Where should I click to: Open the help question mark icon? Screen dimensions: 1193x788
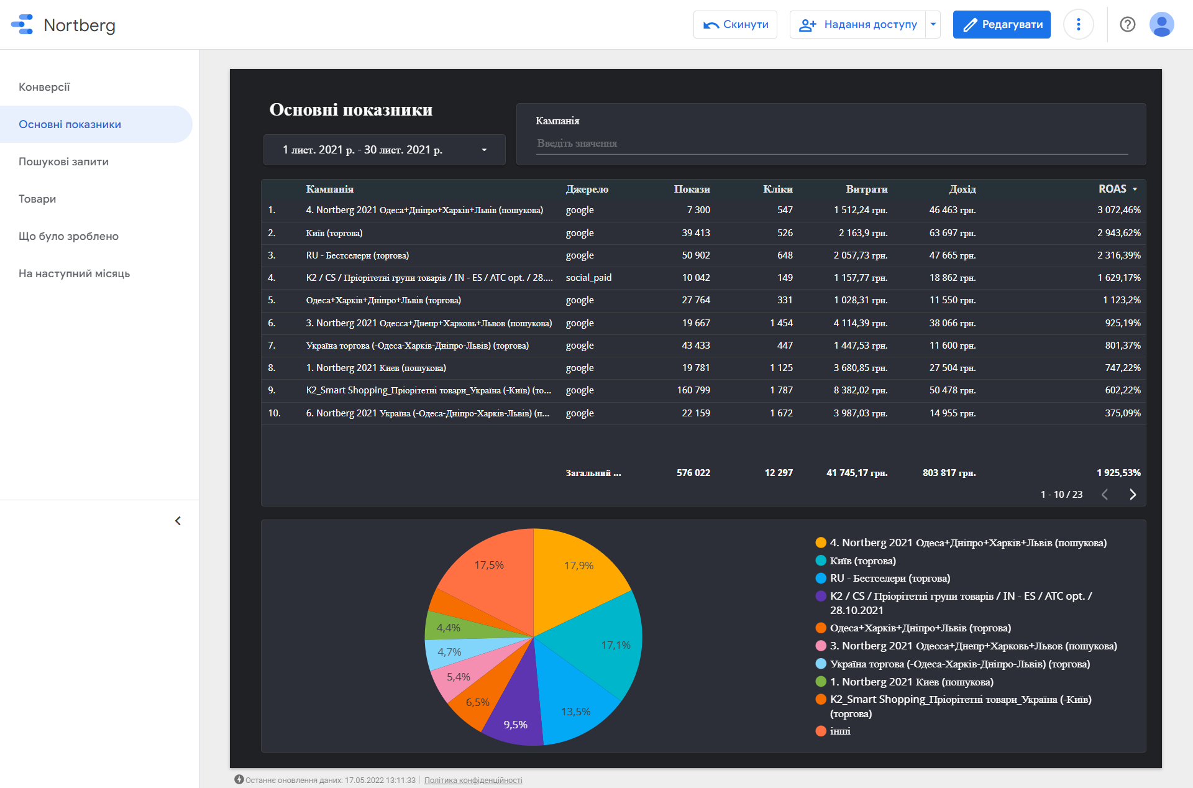1127,24
